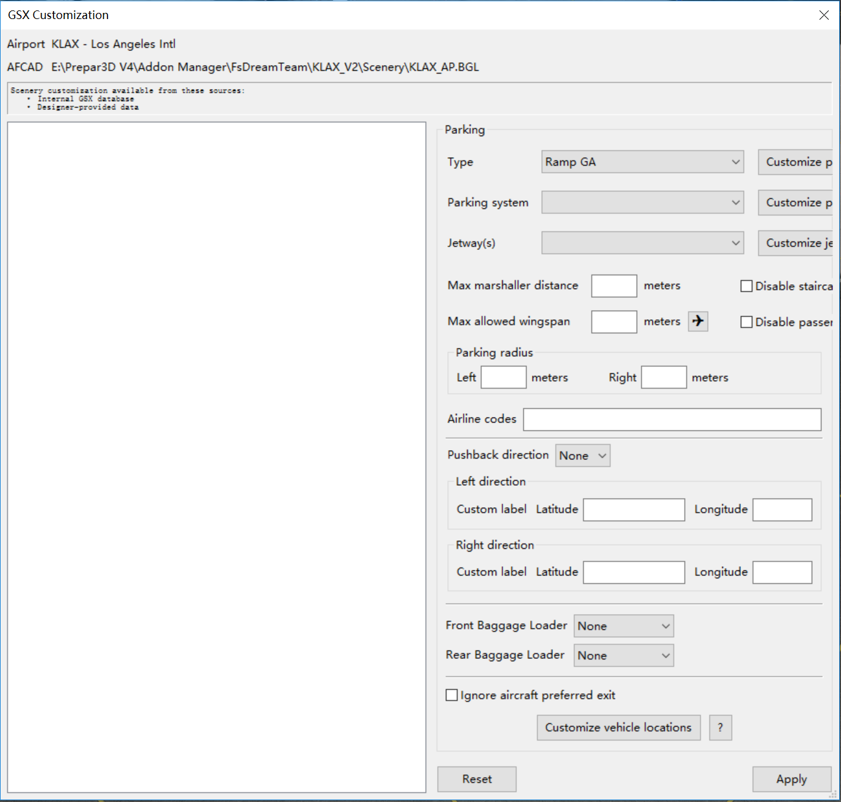Open Rear Baggage Loader dropdown
Image resolution: width=841 pixels, height=802 pixels.
point(623,656)
